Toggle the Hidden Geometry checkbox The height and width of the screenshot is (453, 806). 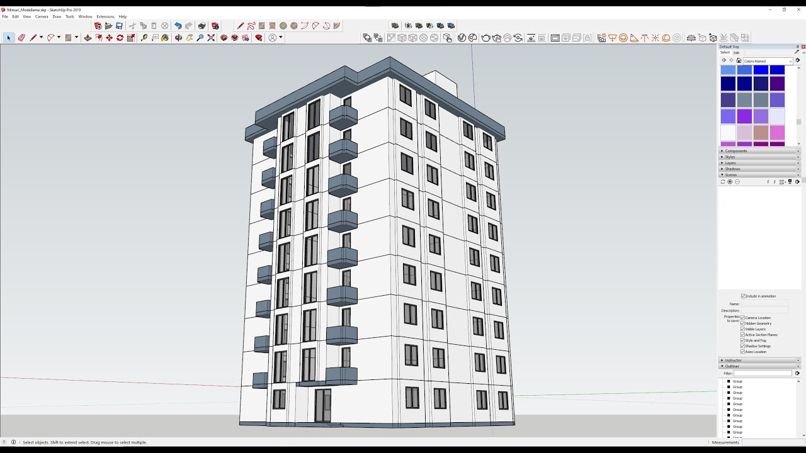(x=743, y=323)
